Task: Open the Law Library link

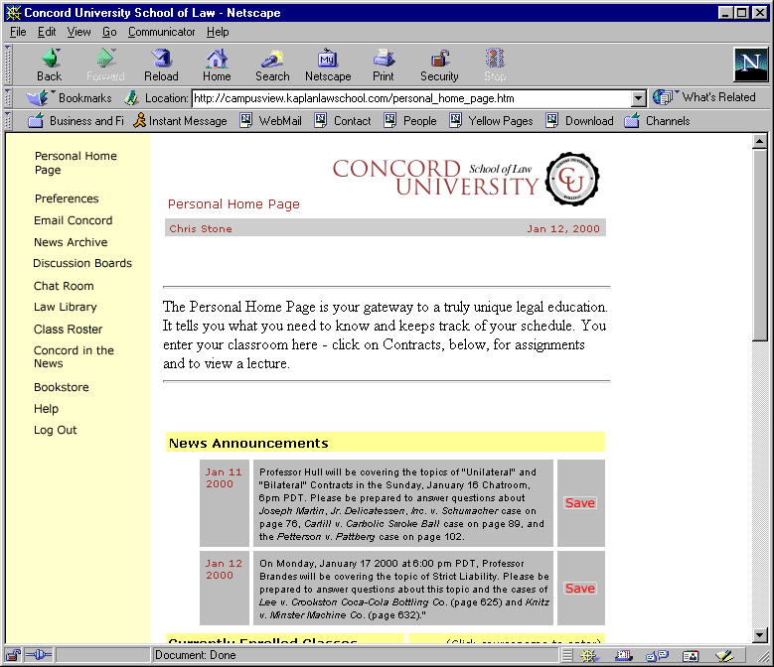Action: point(66,307)
